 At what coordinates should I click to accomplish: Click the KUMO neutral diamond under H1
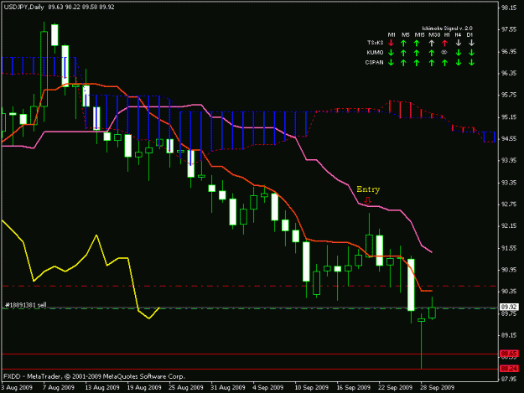pyautogui.click(x=444, y=53)
